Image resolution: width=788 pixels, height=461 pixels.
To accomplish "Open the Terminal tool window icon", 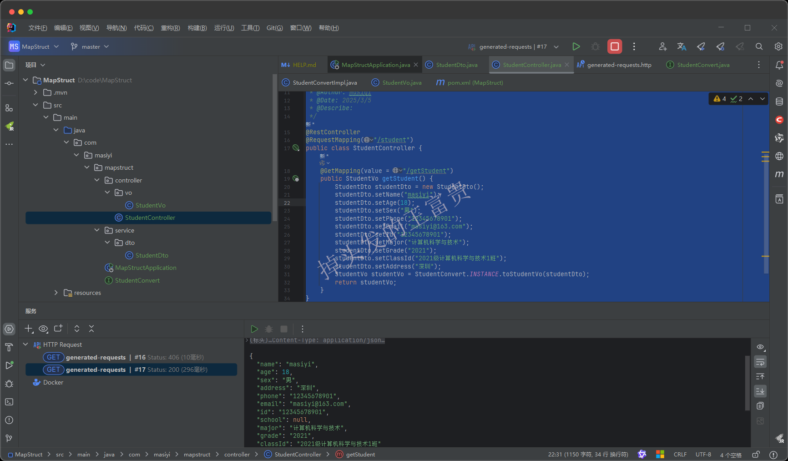I will click(x=9, y=402).
